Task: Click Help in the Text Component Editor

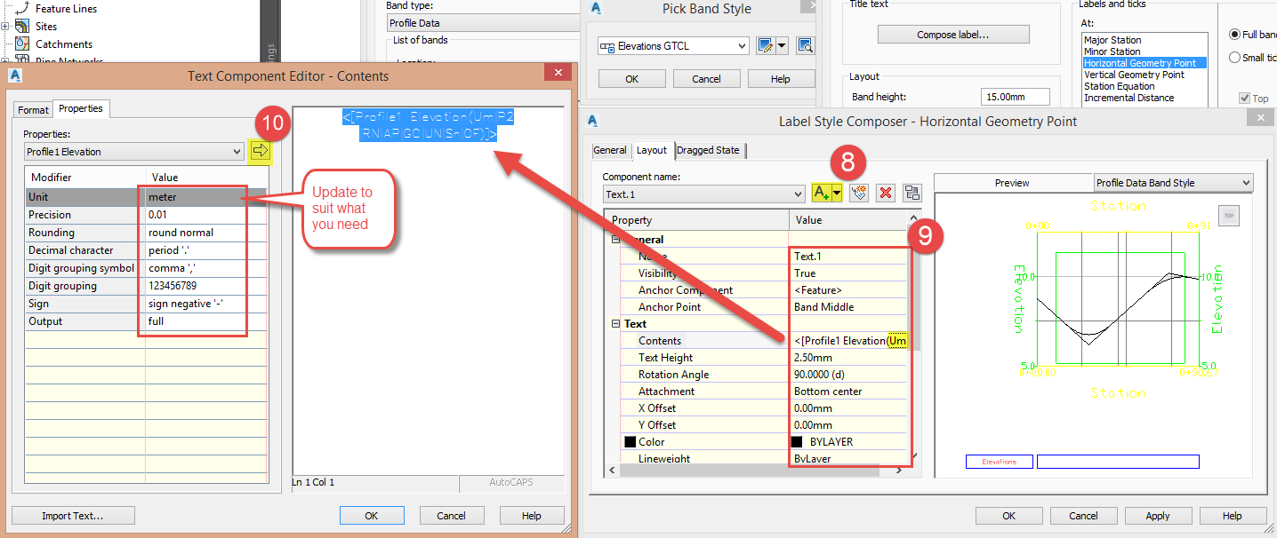Action: (x=532, y=516)
